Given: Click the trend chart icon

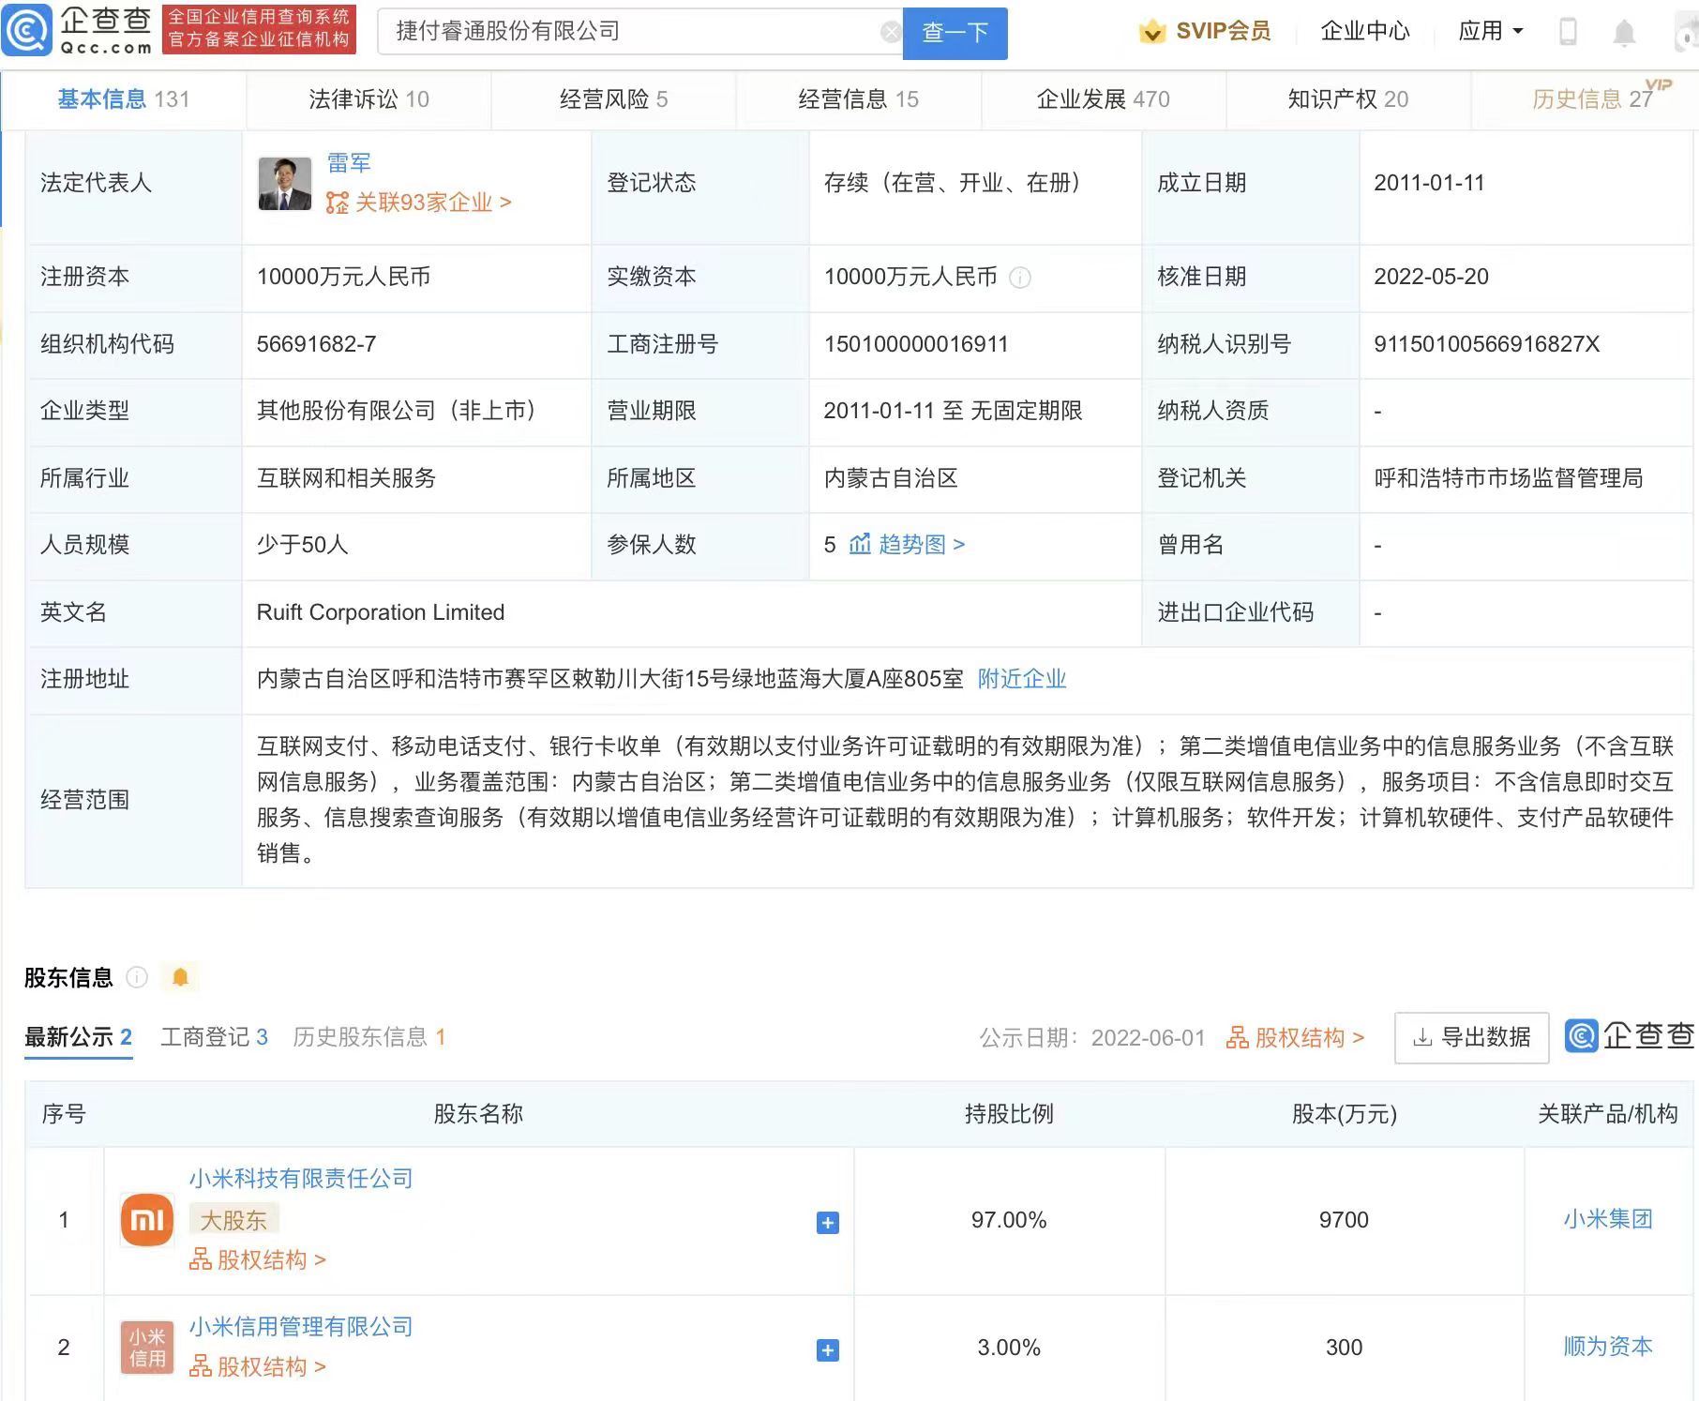Looking at the screenshot, I should click(x=860, y=544).
